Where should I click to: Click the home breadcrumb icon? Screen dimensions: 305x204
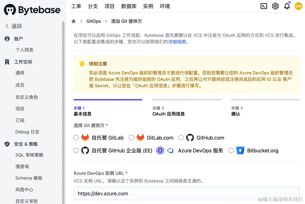pos(73,21)
